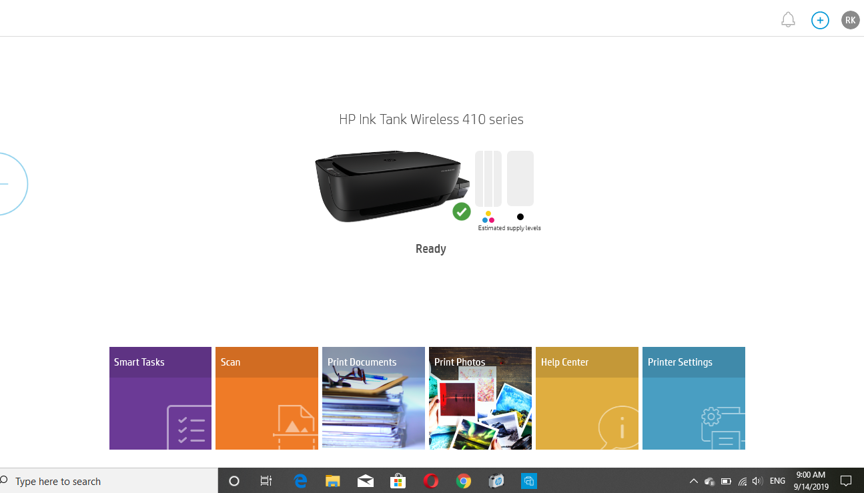The height and width of the screenshot is (493, 864).
Task: Click the Estimated supply levels label
Action: tap(509, 228)
